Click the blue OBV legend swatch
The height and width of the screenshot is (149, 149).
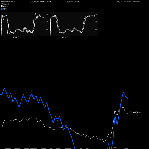(2, 9)
